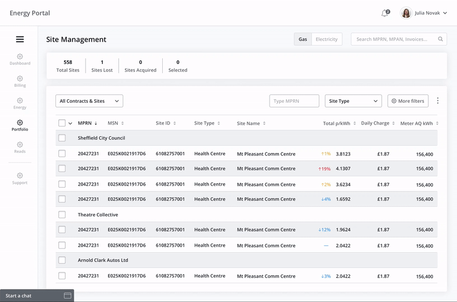457x302 pixels.
Task: Open the Energy sidebar section
Action: point(20,103)
